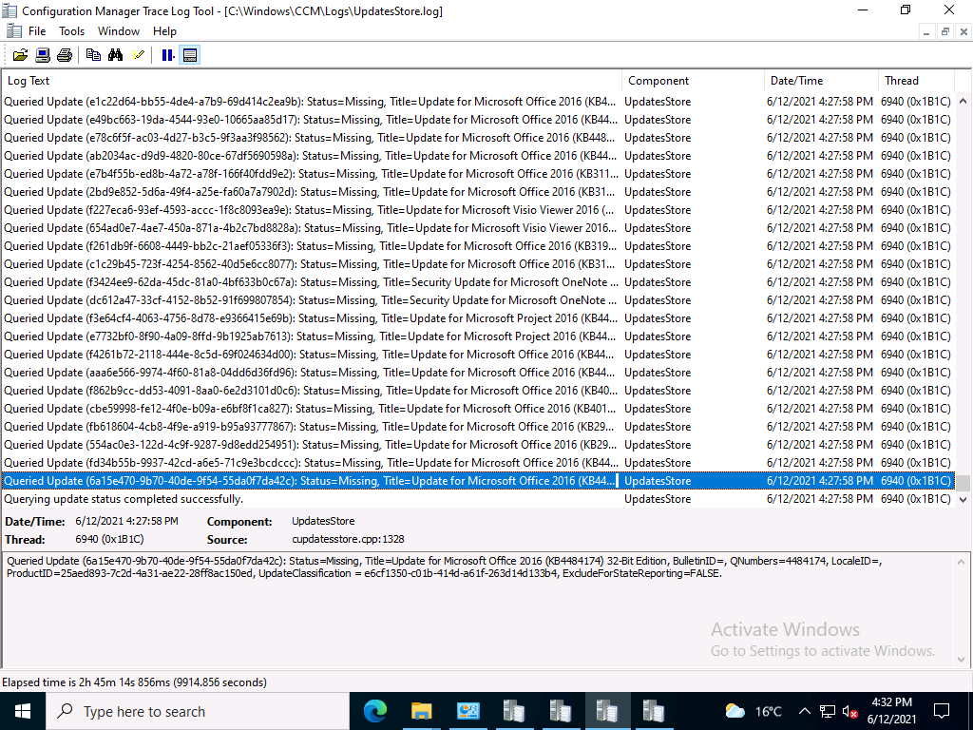Click the details text pane scroll up arrow
Image resolution: width=973 pixels, height=730 pixels.
pos(962,563)
